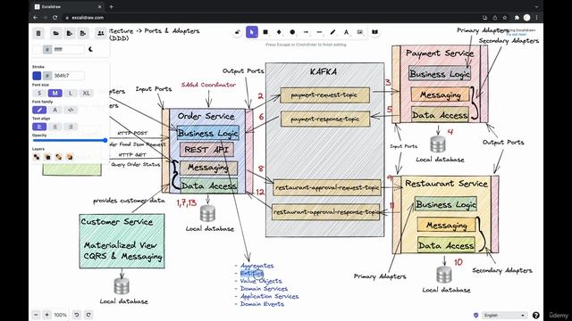Screen dimensions: 572x321
Task: Click the browser back arrow
Action: [x=36, y=18]
